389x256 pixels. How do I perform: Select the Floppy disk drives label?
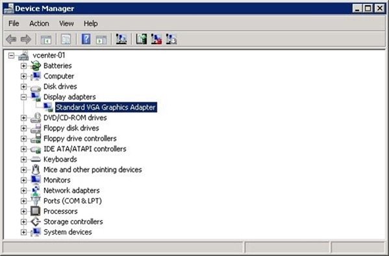(71, 128)
